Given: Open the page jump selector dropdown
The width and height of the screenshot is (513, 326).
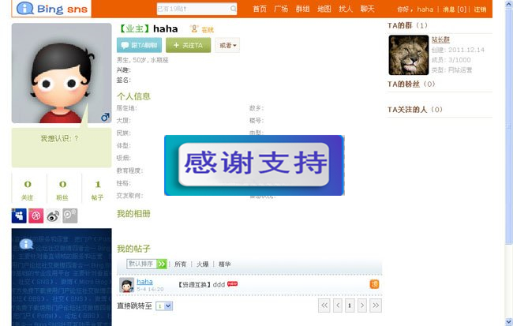Looking at the screenshot, I should coord(164,306).
